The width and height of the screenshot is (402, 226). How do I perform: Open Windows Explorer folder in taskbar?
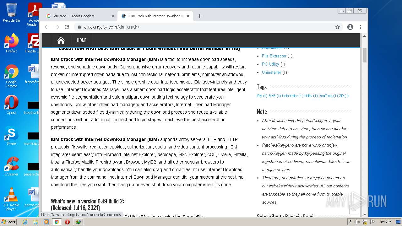point(35,222)
